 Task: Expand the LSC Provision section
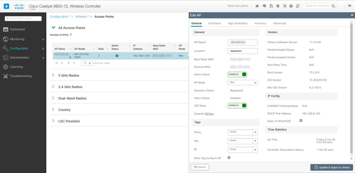coord(53,121)
